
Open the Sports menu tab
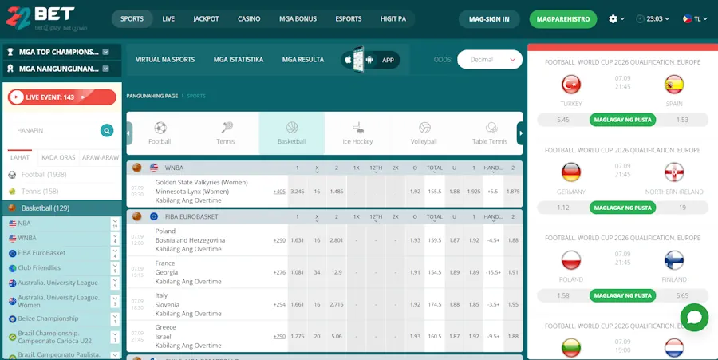point(132,19)
